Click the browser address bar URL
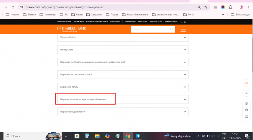Screen dimensions: 253x140 pos(65,7)
